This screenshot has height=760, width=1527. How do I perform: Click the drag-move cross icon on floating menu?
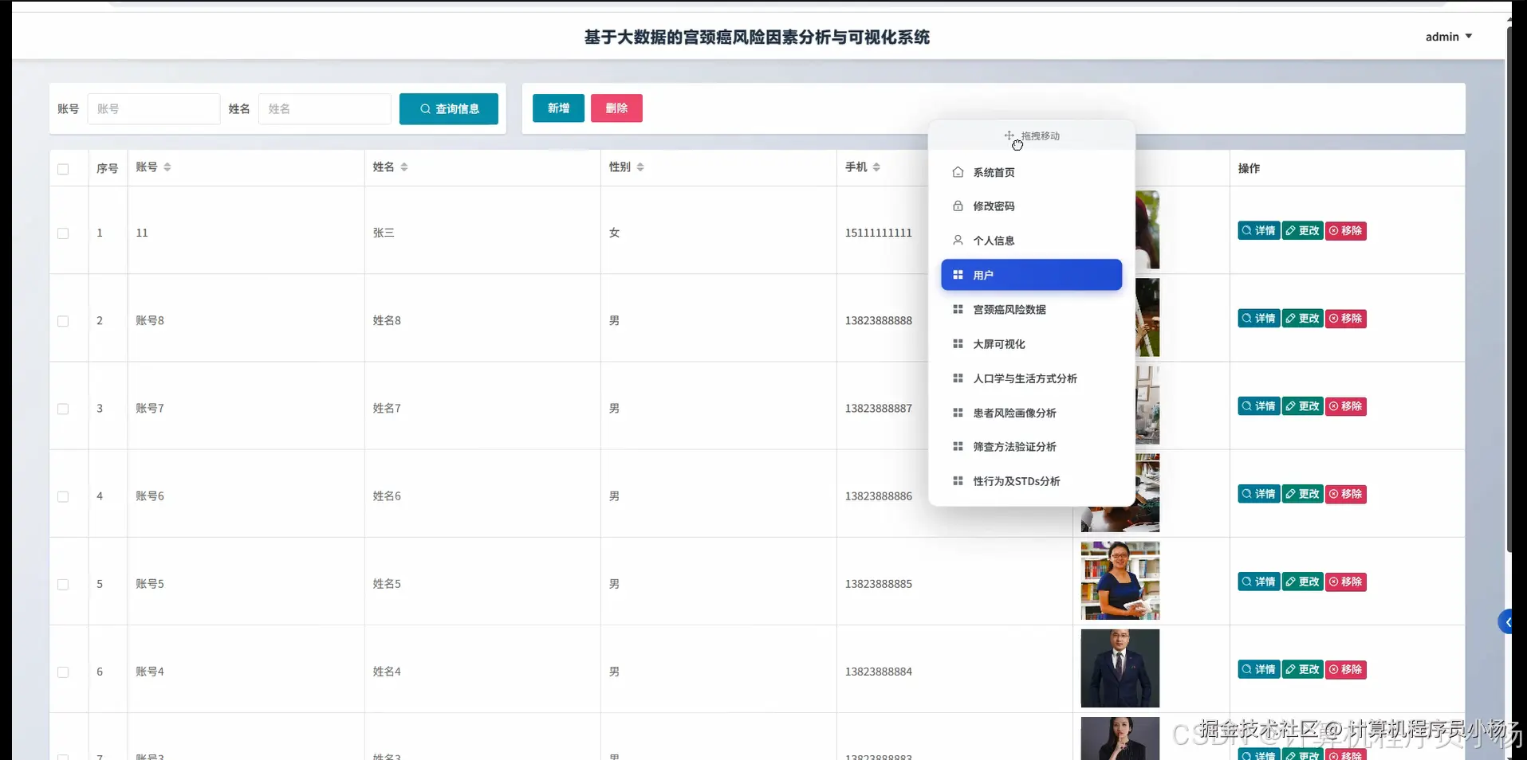click(x=1009, y=135)
